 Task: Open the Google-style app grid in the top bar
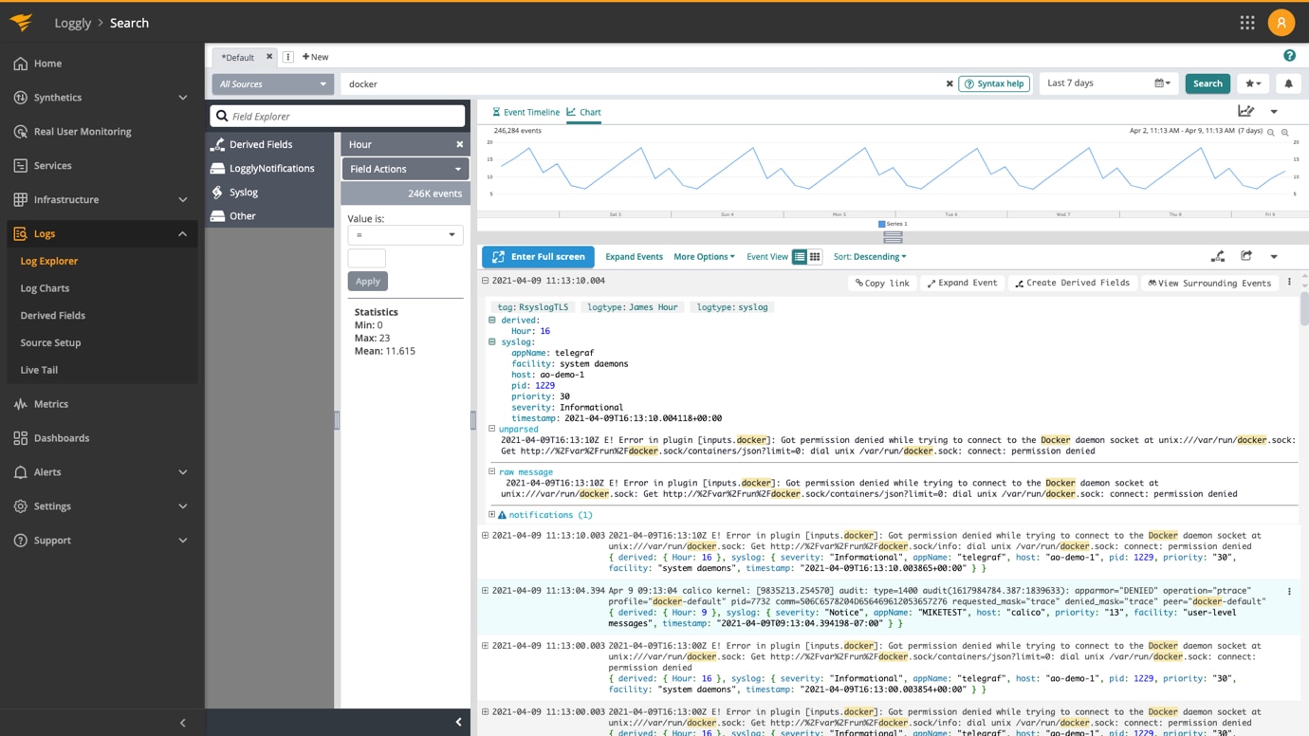tap(1247, 22)
